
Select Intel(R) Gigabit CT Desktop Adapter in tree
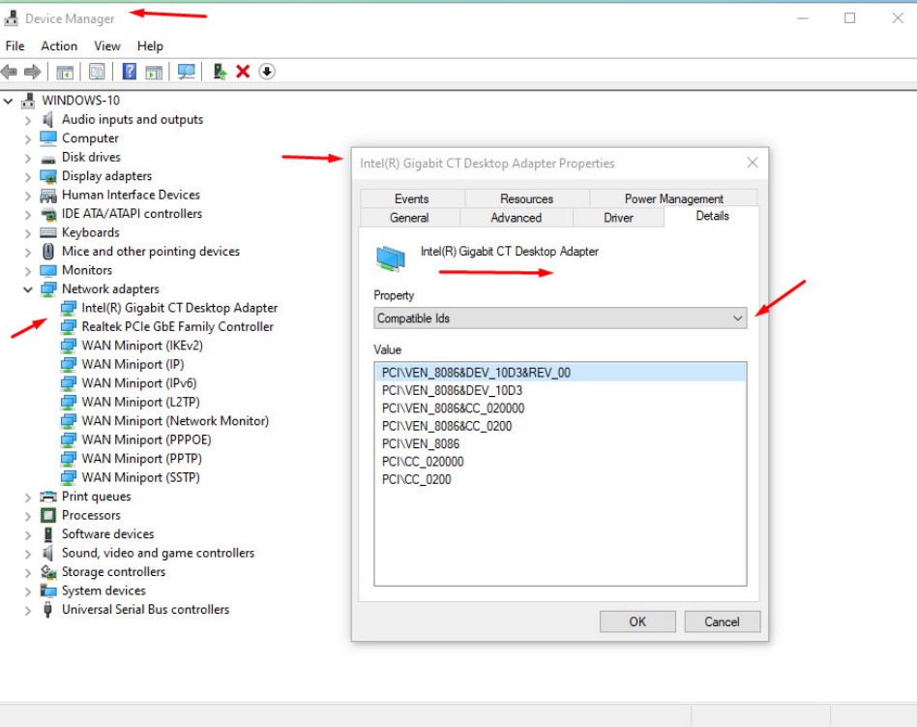pos(180,308)
